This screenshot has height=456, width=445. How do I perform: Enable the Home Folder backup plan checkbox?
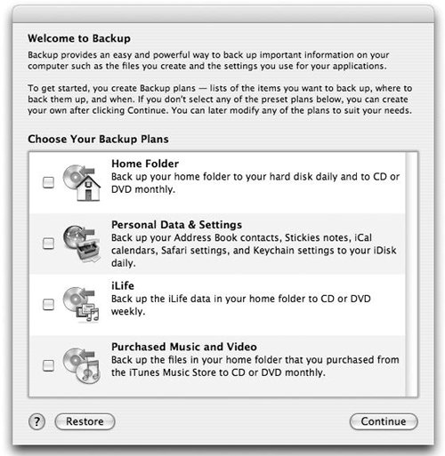[x=48, y=182]
